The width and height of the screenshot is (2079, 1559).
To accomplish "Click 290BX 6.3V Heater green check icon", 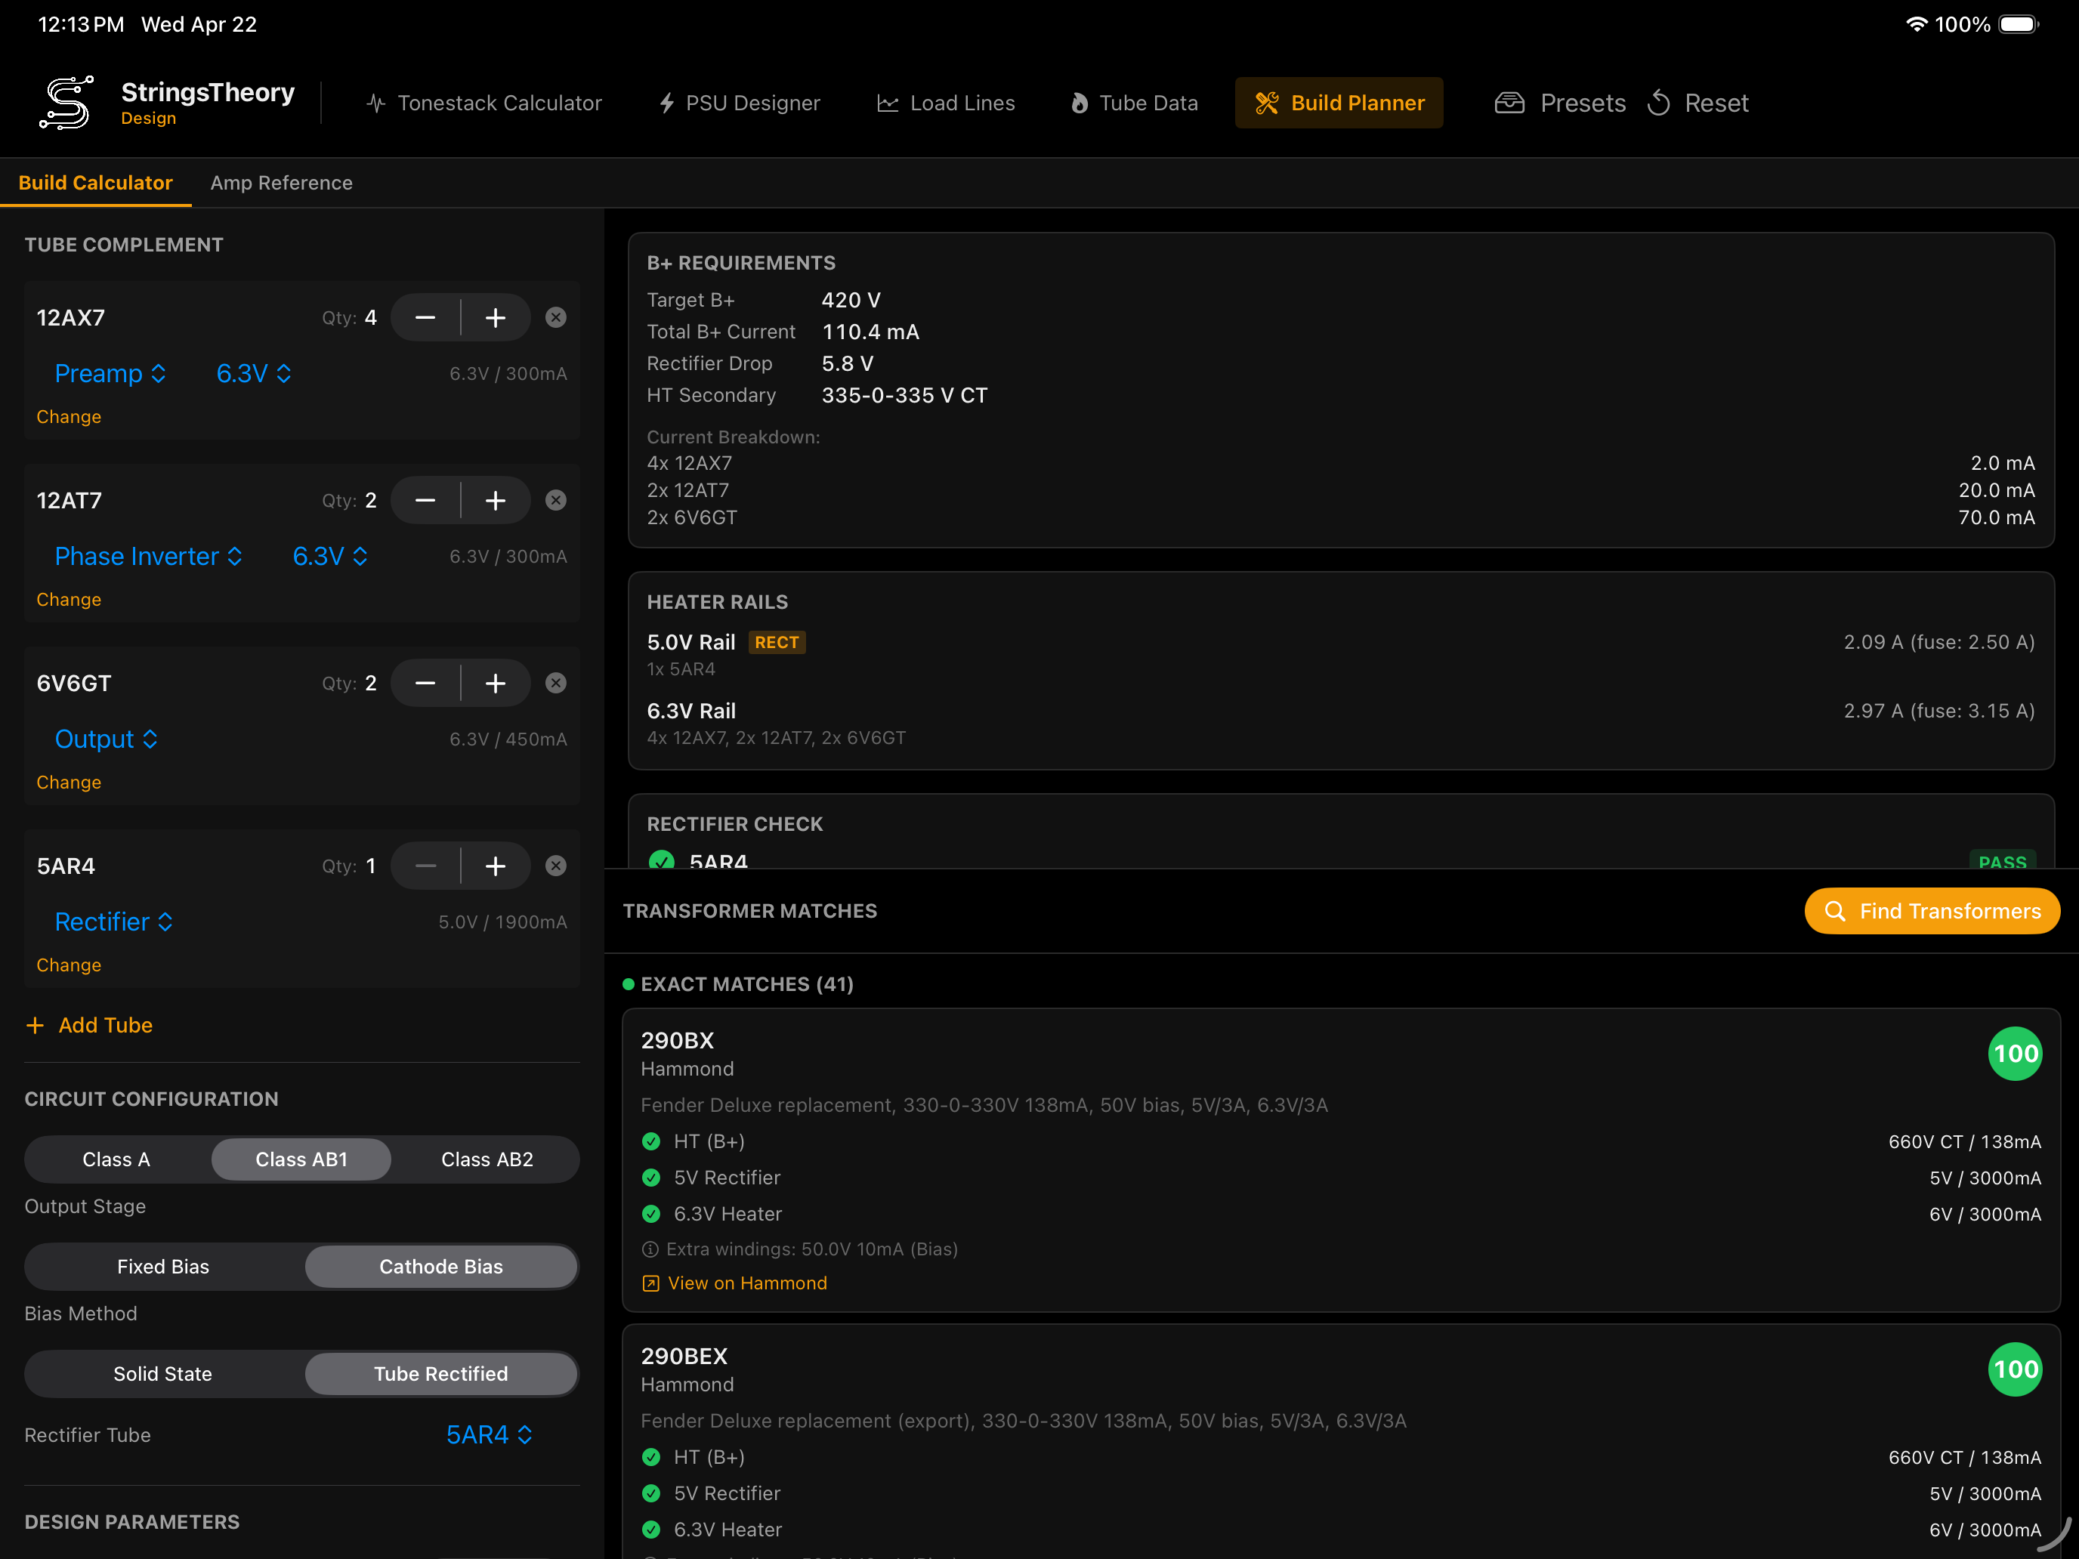I will tap(650, 1214).
